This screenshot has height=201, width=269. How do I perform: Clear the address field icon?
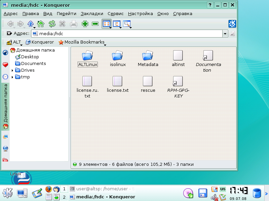click(x=9, y=33)
